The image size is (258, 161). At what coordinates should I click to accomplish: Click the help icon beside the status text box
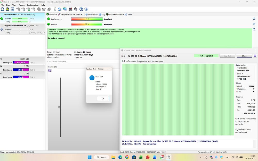[x=254, y=29]
